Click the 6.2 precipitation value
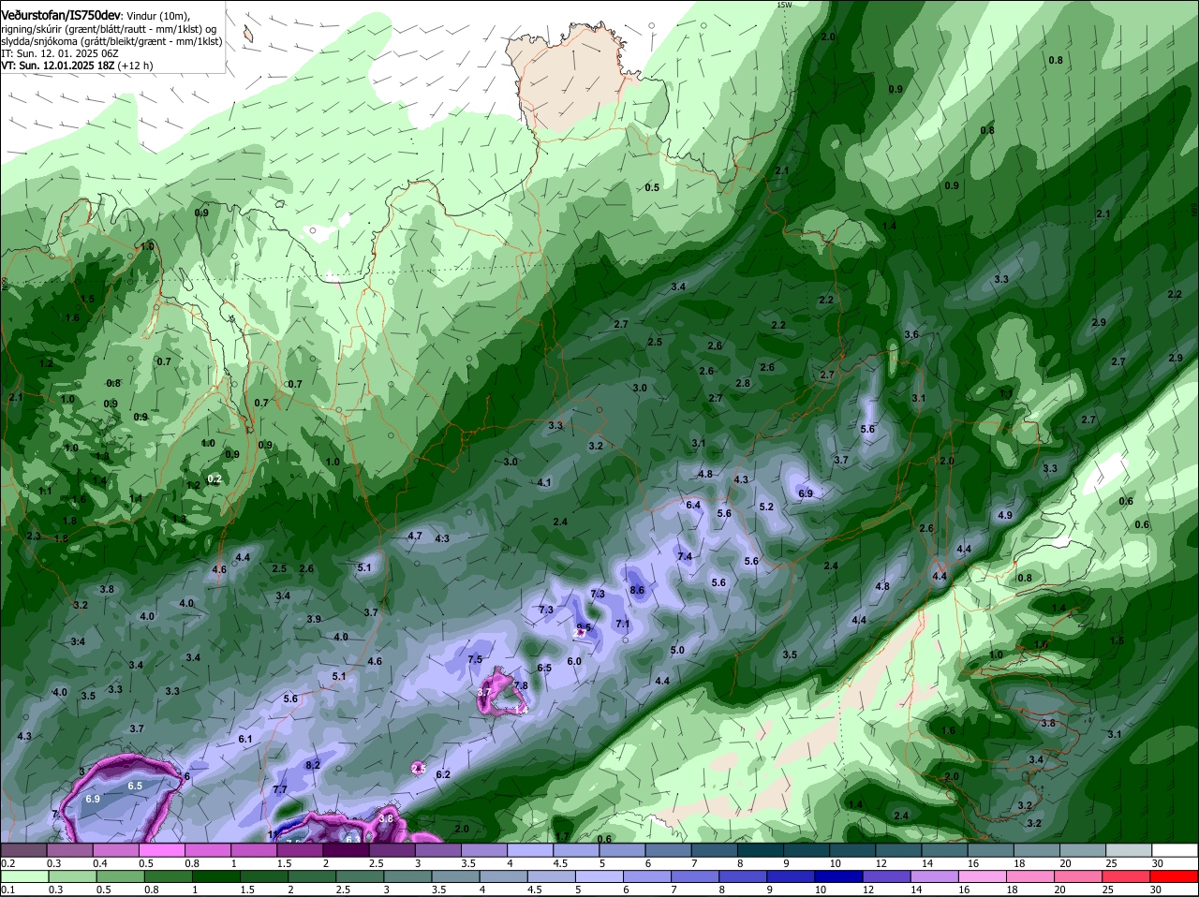1199x897 pixels. click(443, 774)
